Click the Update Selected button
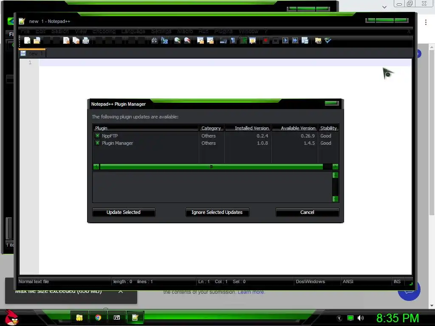Viewport: 435px width, 326px height. [124, 212]
